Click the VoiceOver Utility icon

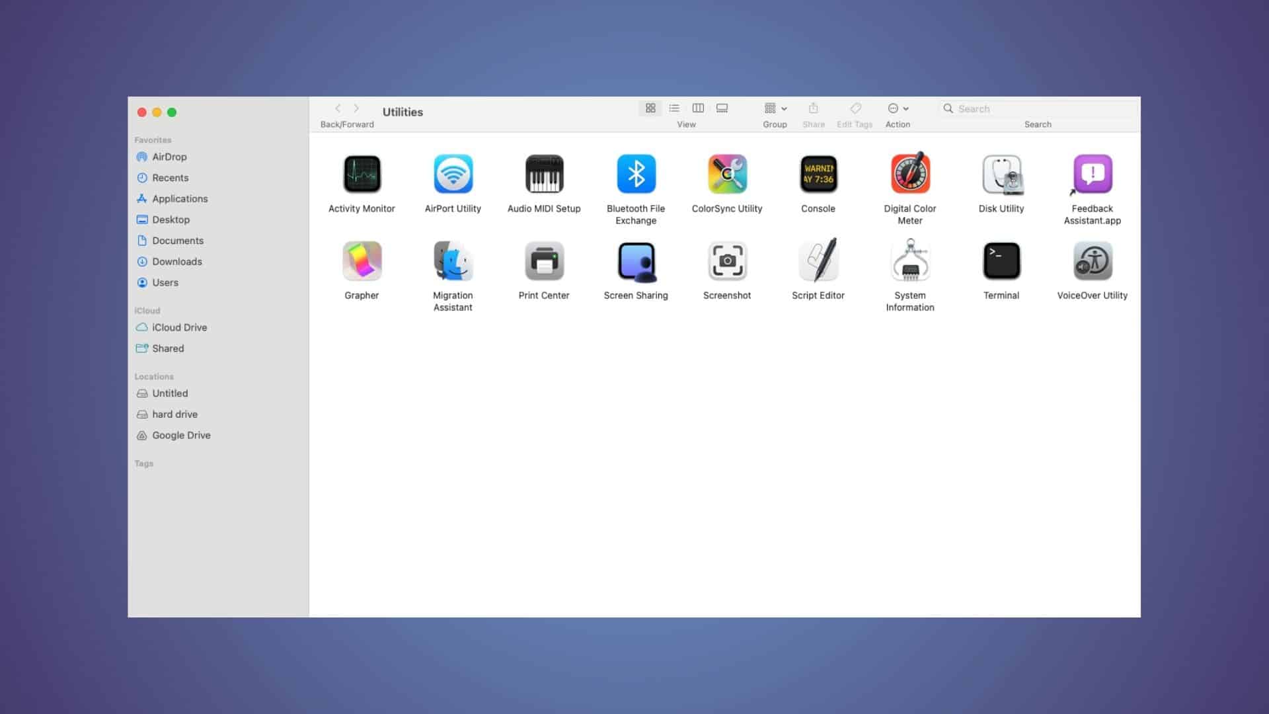(x=1092, y=260)
